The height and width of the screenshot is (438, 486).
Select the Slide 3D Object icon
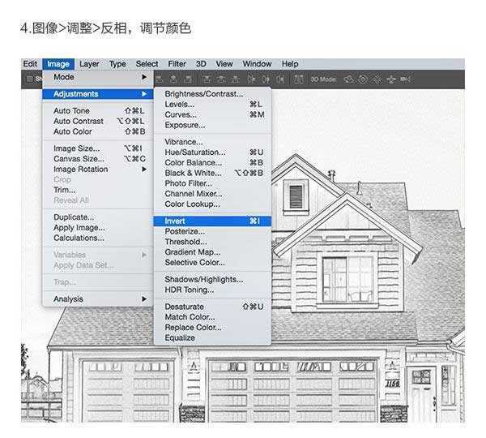[391, 79]
